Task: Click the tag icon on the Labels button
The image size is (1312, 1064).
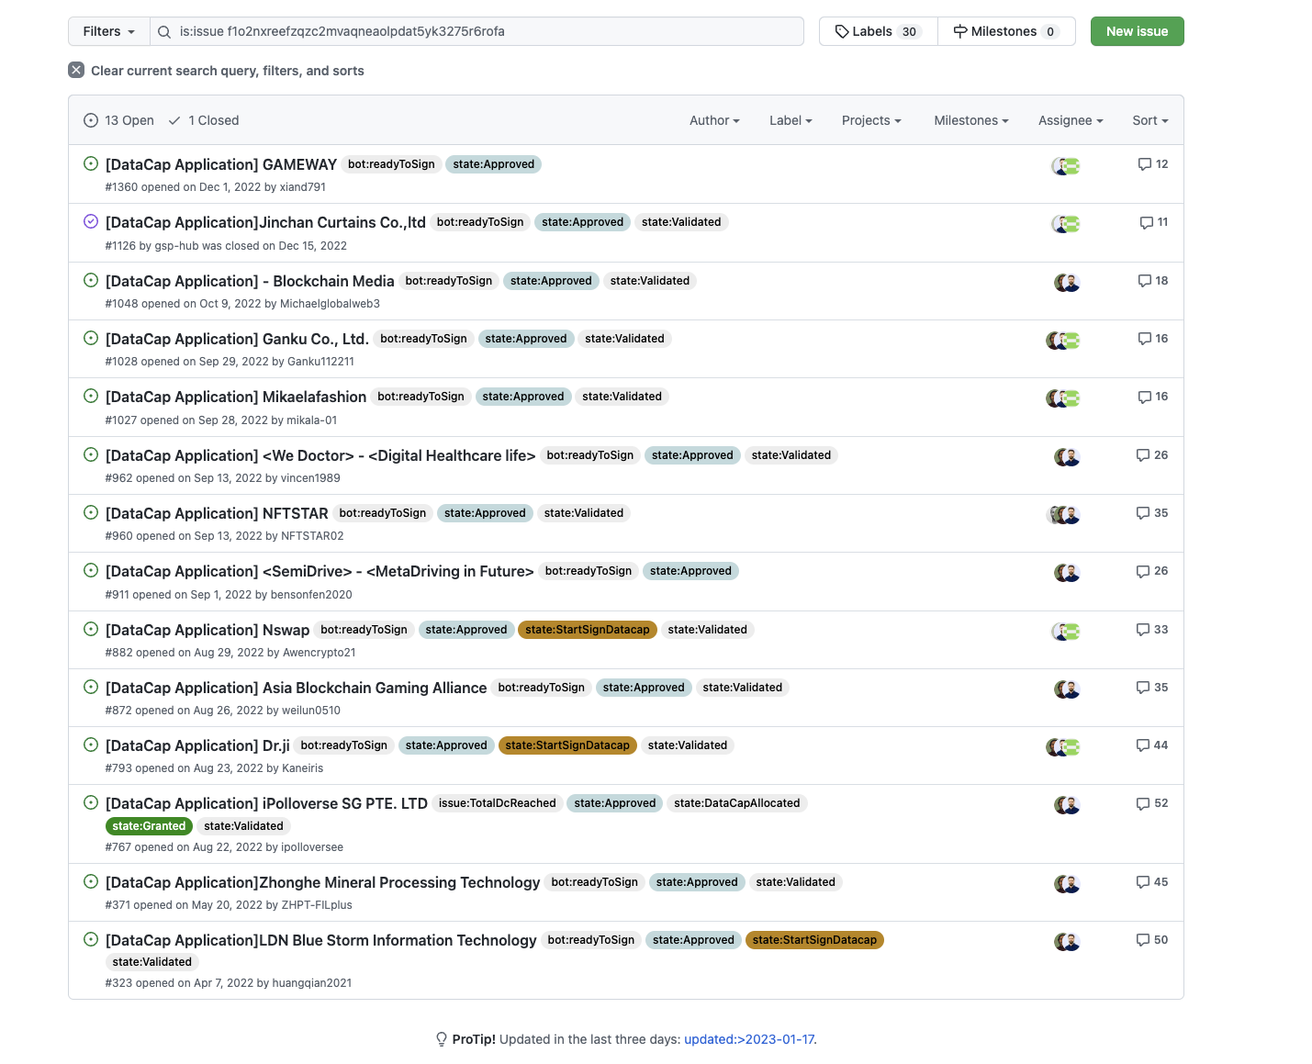Action: coord(842,30)
